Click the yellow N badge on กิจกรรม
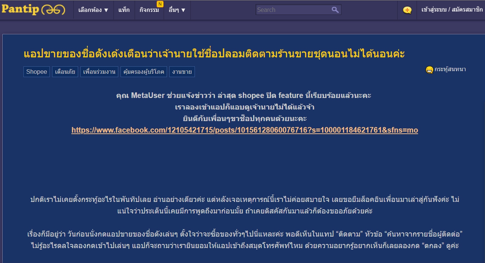 click(160, 4)
